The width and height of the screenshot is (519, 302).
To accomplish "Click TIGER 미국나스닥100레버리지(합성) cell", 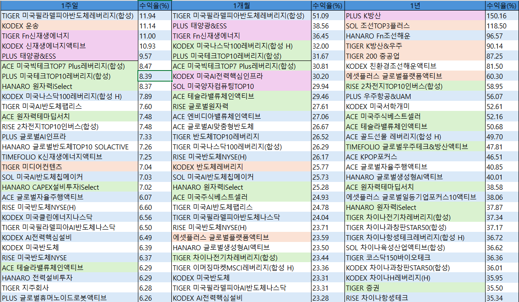I will (241, 147).
